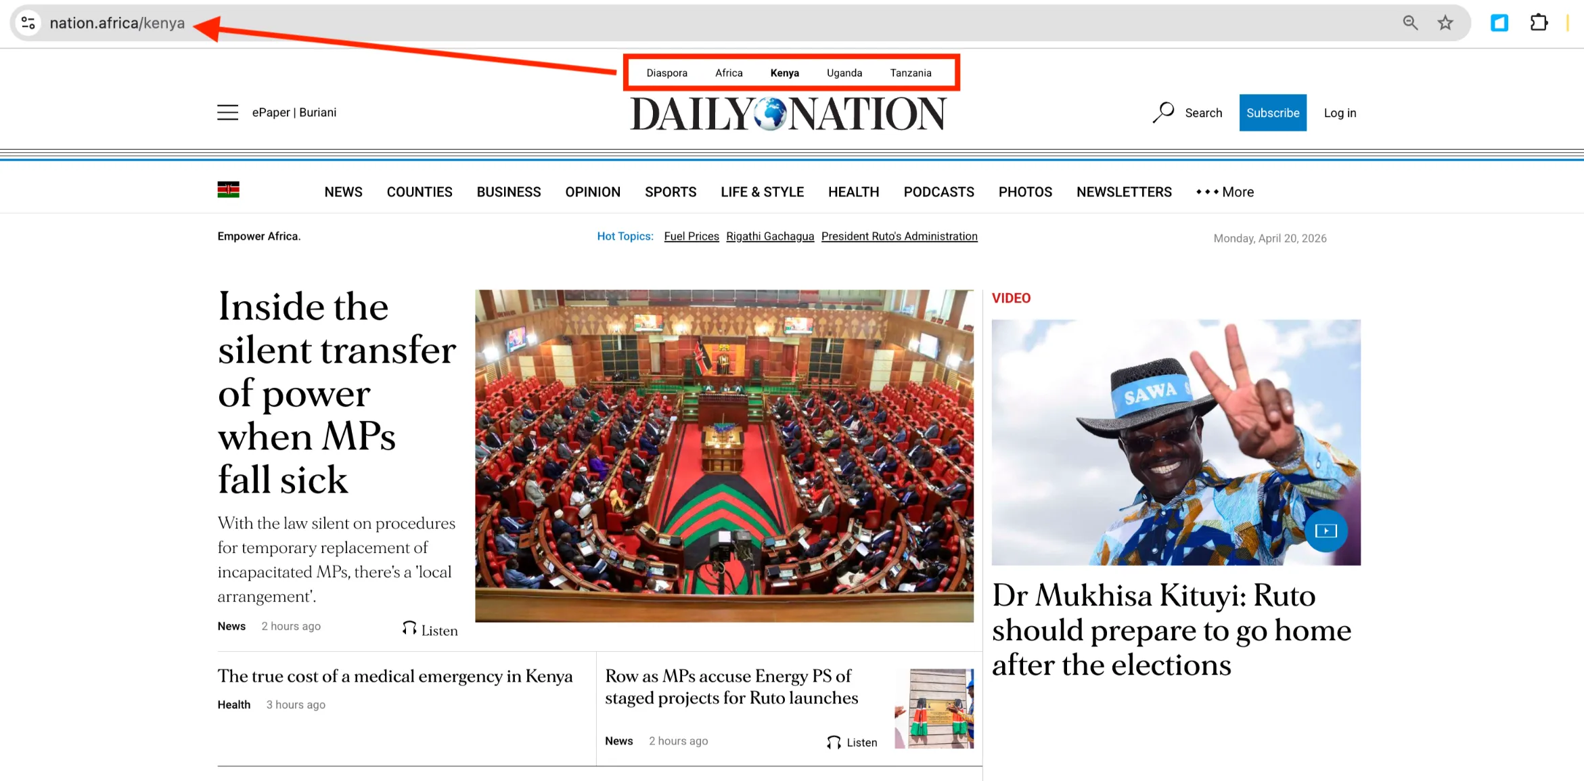1584x781 pixels.
Task: Open the NEWSLETTERS section
Action: click(x=1124, y=192)
